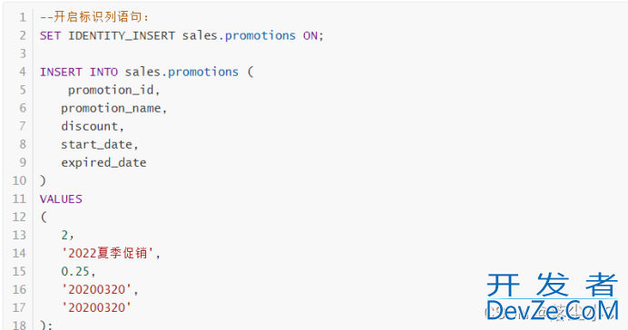Click sales.promotions text on line 4
The width and height of the screenshot is (628, 330).
pos(182,72)
